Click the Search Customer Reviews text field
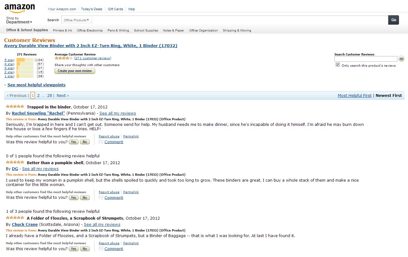408x257 pixels. 366,59
